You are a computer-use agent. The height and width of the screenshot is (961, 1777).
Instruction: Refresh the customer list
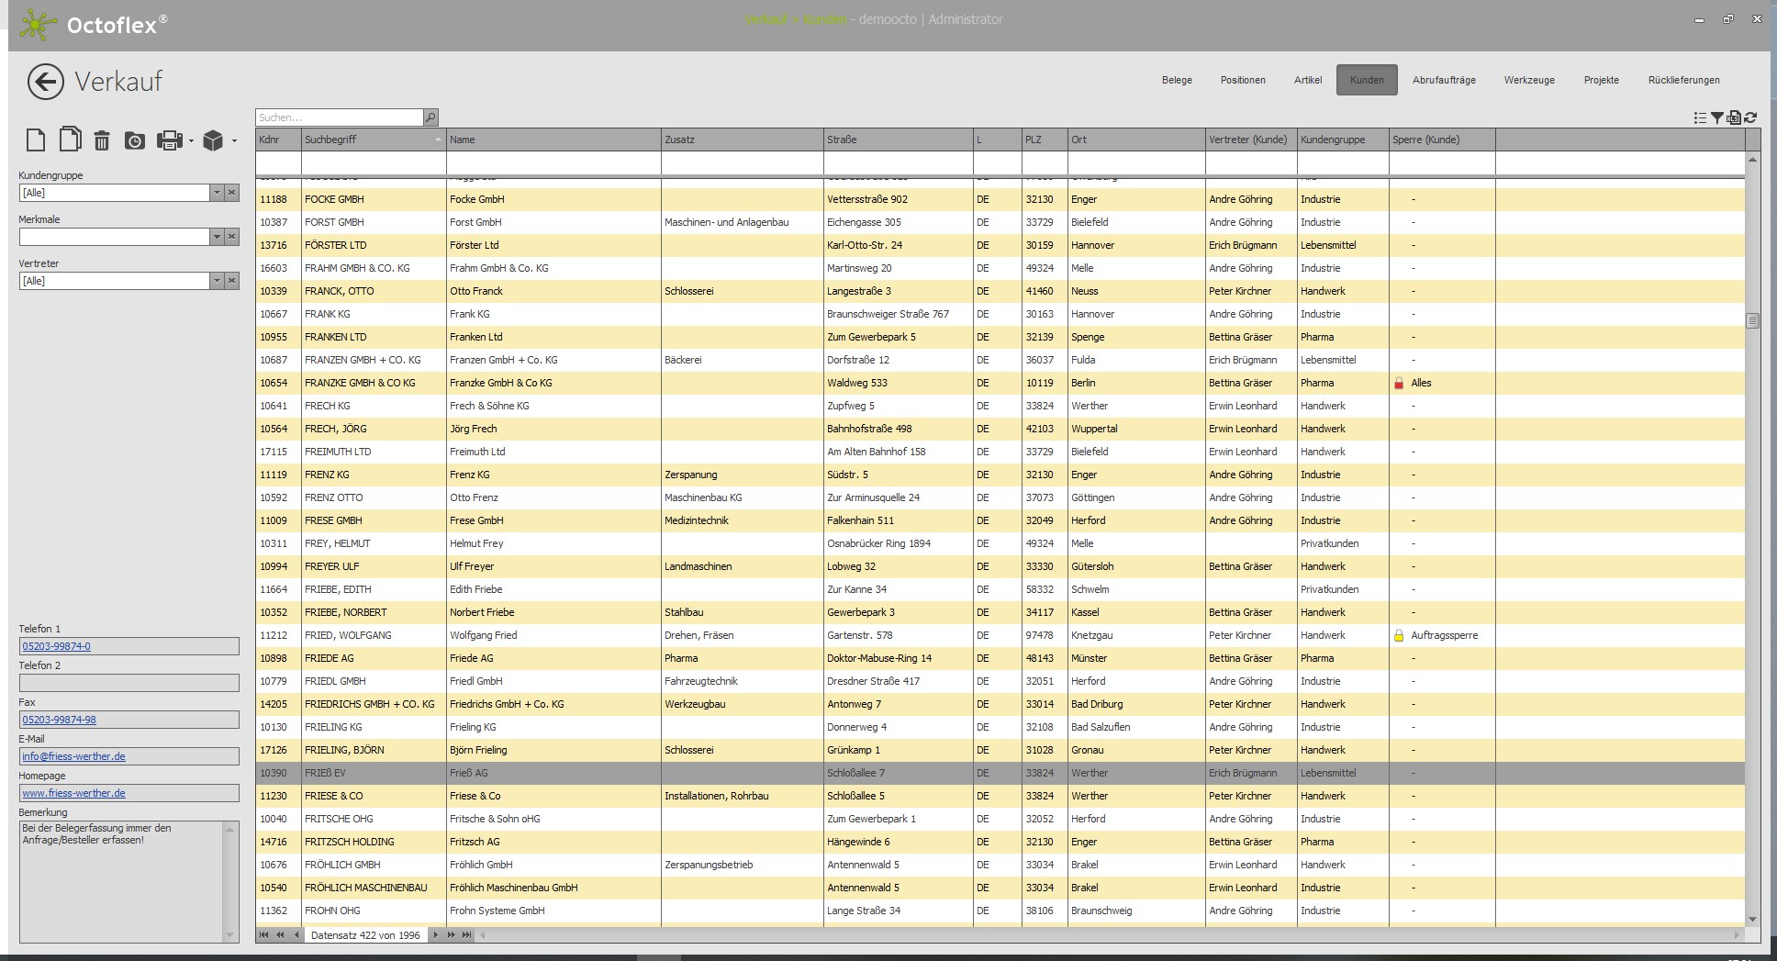pos(1750,117)
